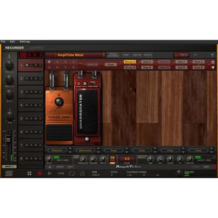Open the Phaze Nine stomp slot selector

pos(57,150)
